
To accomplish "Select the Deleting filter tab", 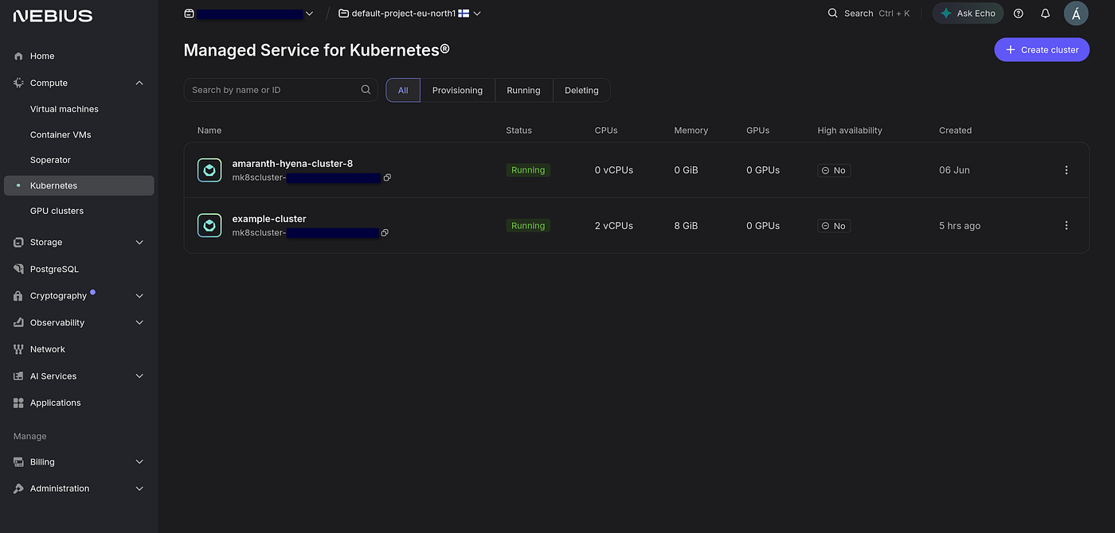I will [581, 90].
